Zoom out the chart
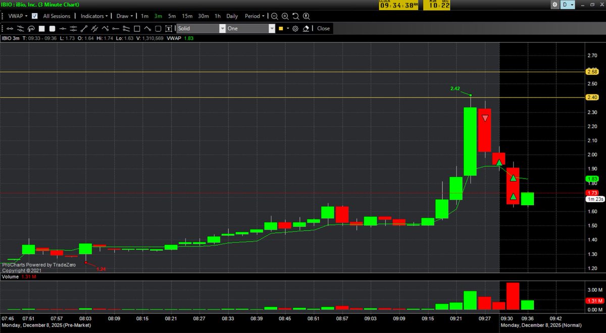The height and width of the screenshot is (333, 606). [274, 16]
